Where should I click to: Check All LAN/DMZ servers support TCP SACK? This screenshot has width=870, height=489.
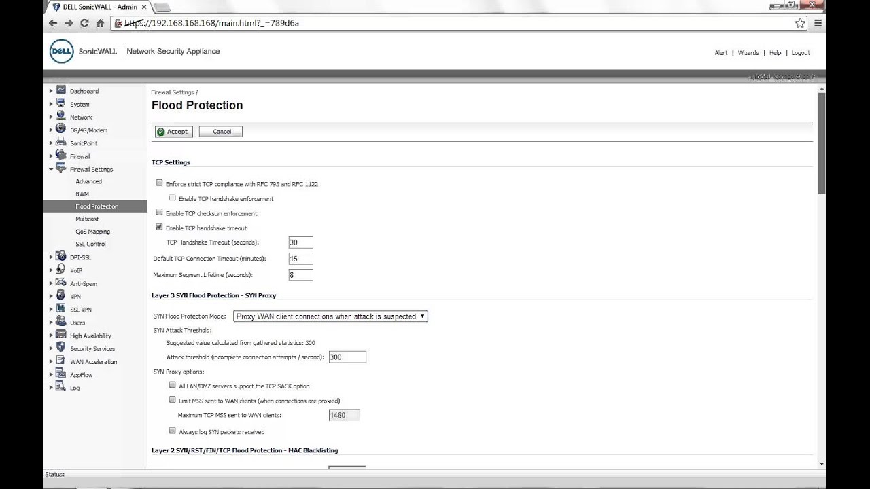coord(173,385)
